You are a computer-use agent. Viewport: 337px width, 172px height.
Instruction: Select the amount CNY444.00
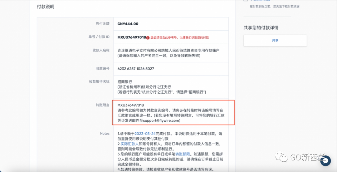tap(128, 24)
